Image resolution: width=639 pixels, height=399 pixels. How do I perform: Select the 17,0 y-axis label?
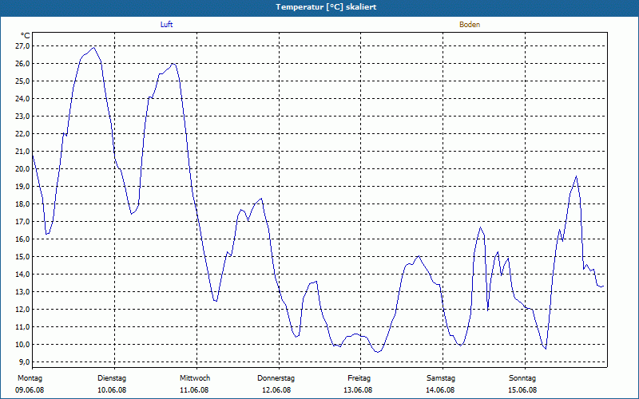[23, 222]
